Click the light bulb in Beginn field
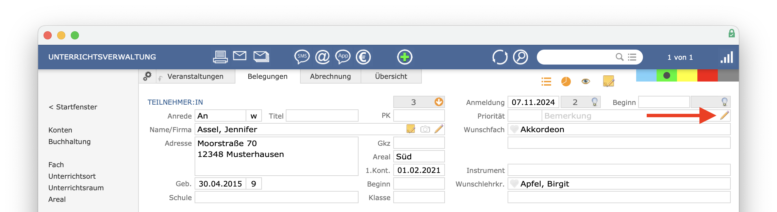 tap(725, 102)
